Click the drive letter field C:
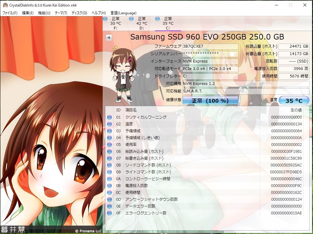This screenshot has height=234, width=313. (x=210, y=76)
